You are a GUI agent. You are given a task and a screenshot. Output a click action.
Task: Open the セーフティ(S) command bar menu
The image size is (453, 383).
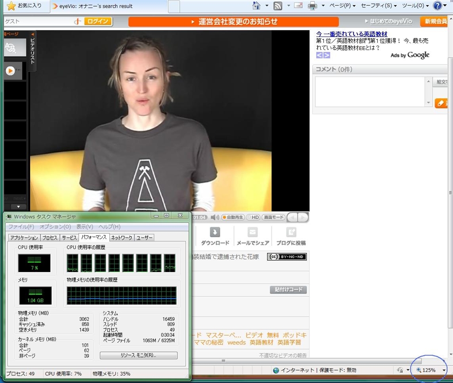379,5
